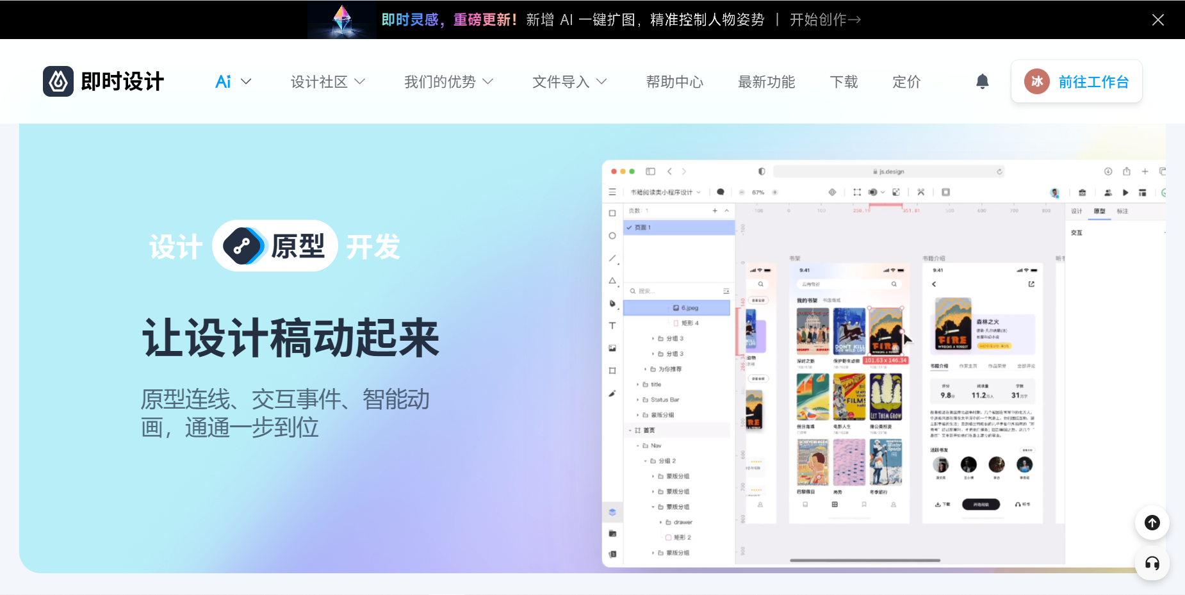Open the notifications bell
Image resolution: width=1185 pixels, height=595 pixels.
982,81
